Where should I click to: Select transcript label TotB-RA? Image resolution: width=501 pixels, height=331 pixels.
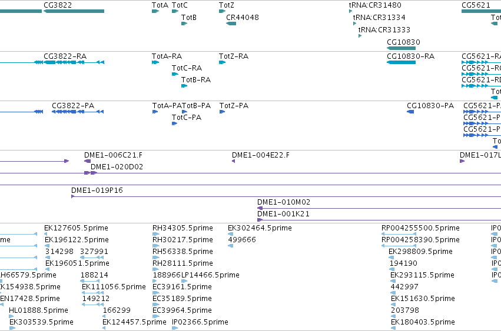click(196, 80)
